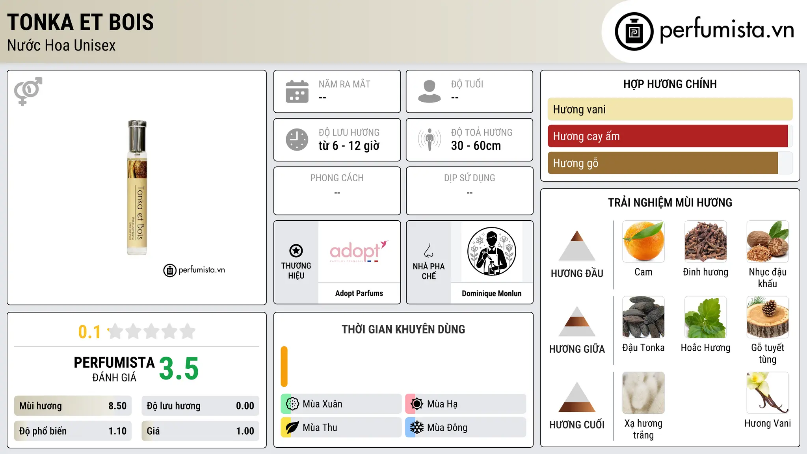Click the red Hương cay ấm accord bar

tap(668, 136)
